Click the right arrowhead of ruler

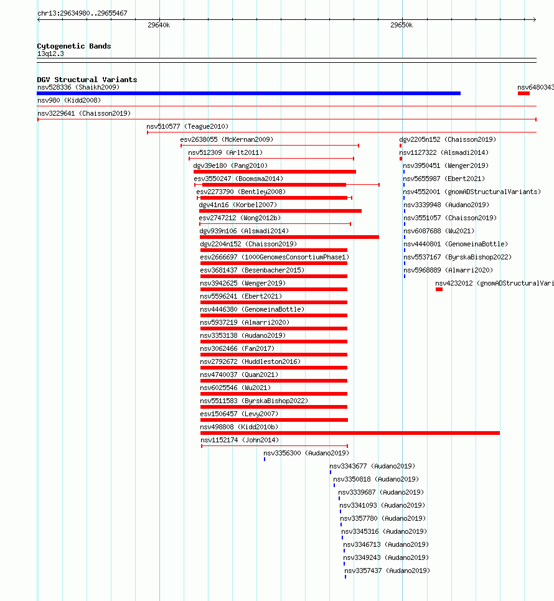(x=535, y=19)
